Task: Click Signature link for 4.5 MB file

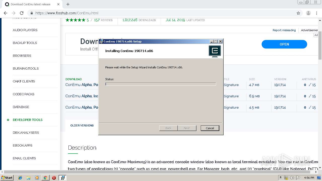Action: tap(231, 107)
